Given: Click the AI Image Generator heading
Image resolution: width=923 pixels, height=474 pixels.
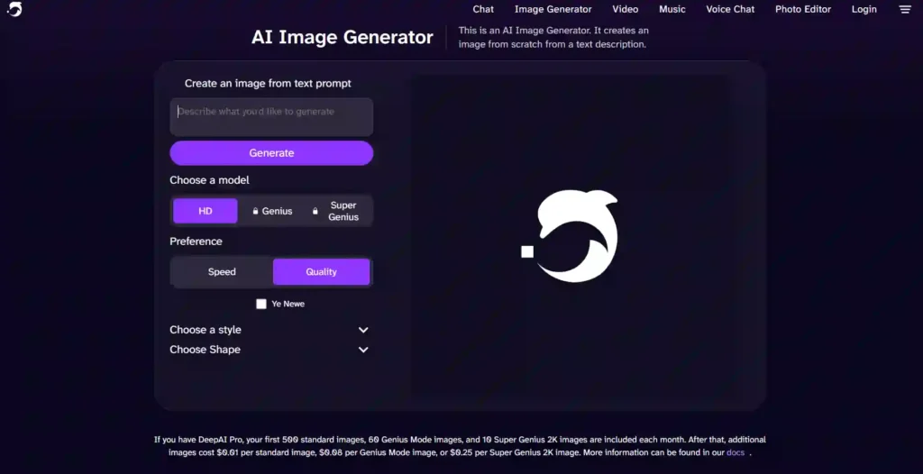Looking at the screenshot, I should click(x=342, y=37).
